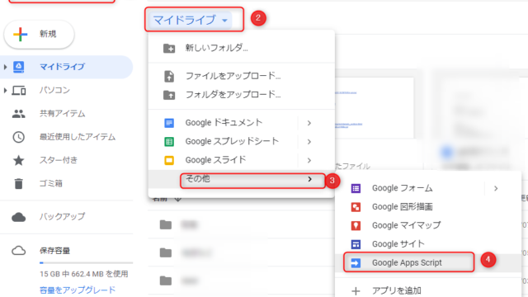Screen dimensions: 528x297
Task: Click the パソコン devices icon
Action: (x=18, y=90)
